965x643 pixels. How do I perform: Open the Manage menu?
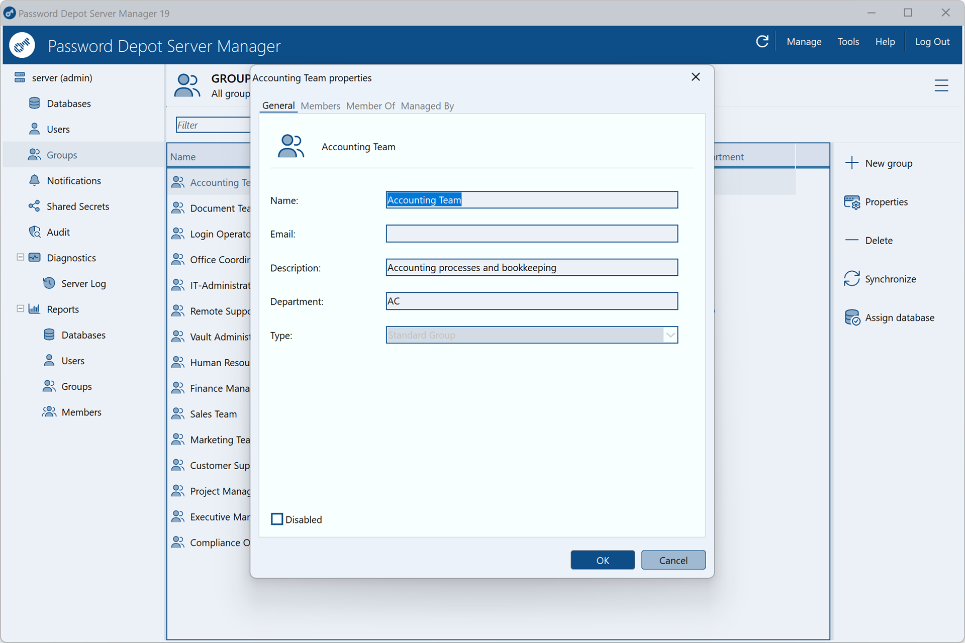(804, 42)
